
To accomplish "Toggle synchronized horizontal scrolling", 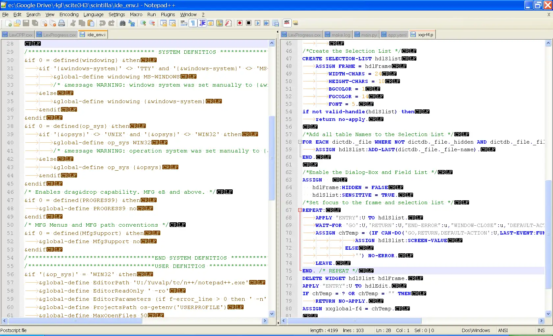I will click(172, 23).
